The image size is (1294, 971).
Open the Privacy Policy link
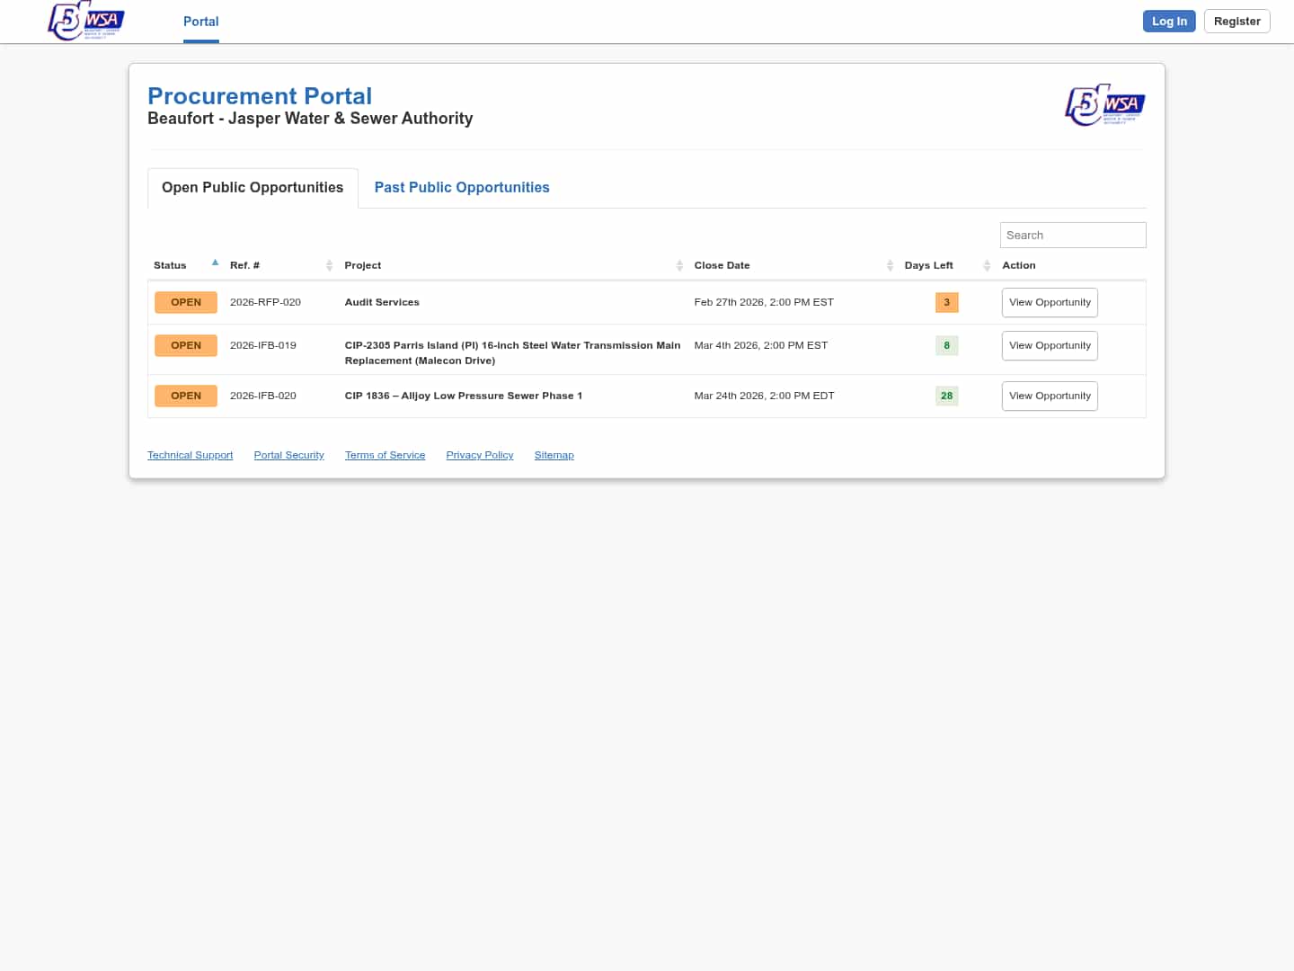point(479,456)
